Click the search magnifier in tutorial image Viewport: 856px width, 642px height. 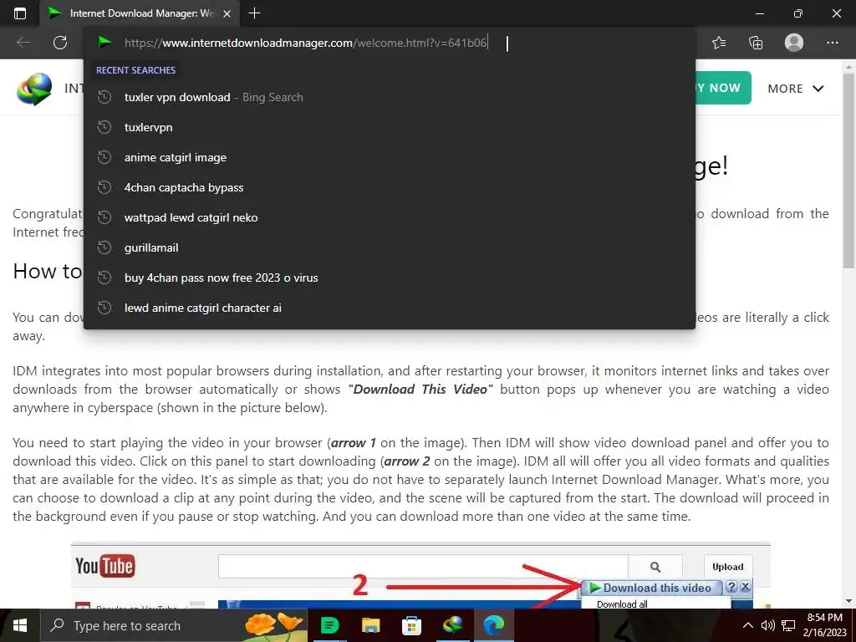click(655, 567)
